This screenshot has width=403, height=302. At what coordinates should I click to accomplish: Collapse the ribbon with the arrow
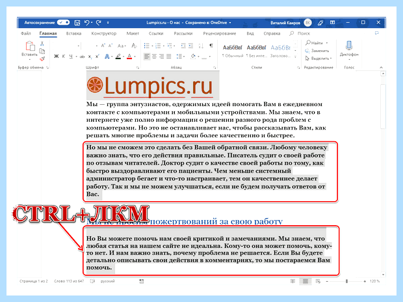pos(381,67)
